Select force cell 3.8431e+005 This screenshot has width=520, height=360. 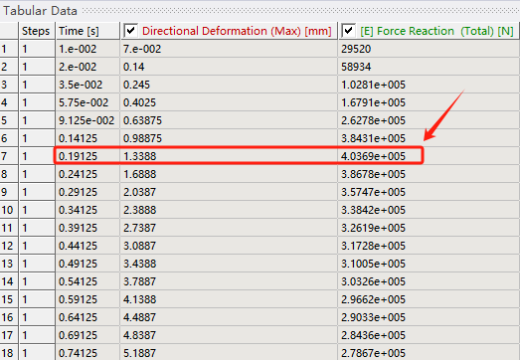coord(430,138)
